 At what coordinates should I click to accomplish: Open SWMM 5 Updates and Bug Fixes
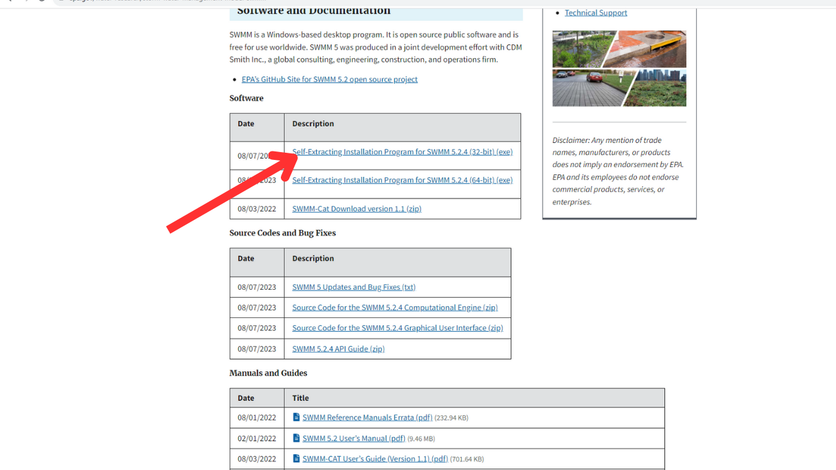tap(353, 287)
